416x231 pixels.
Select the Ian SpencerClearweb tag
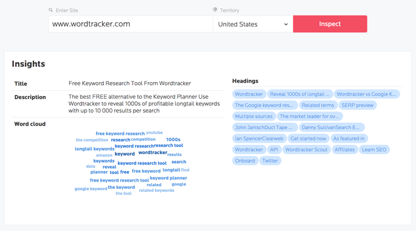click(x=259, y=139)
